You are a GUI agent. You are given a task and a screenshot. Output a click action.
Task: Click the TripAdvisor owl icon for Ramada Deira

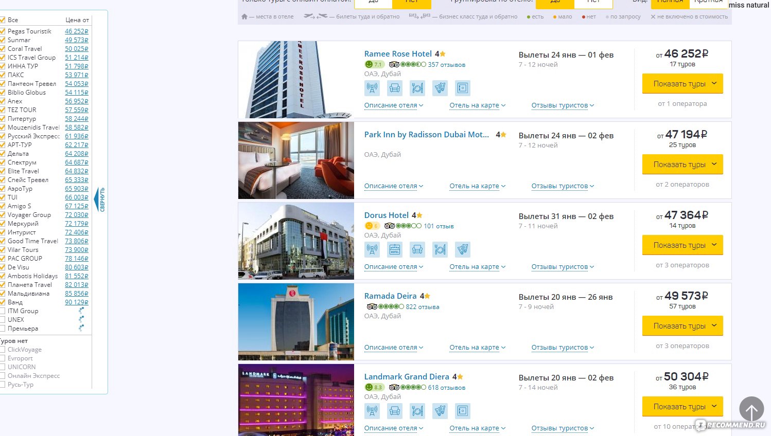[x=372, y=306]
